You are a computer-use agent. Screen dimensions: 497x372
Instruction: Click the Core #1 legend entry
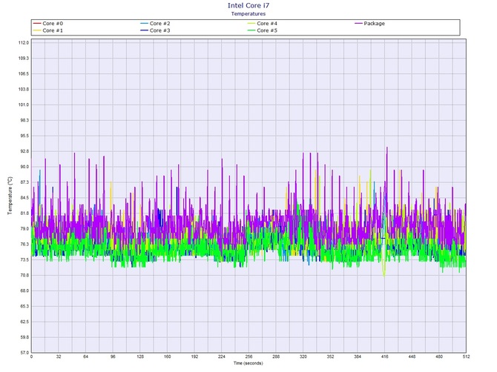click(48, 30)
